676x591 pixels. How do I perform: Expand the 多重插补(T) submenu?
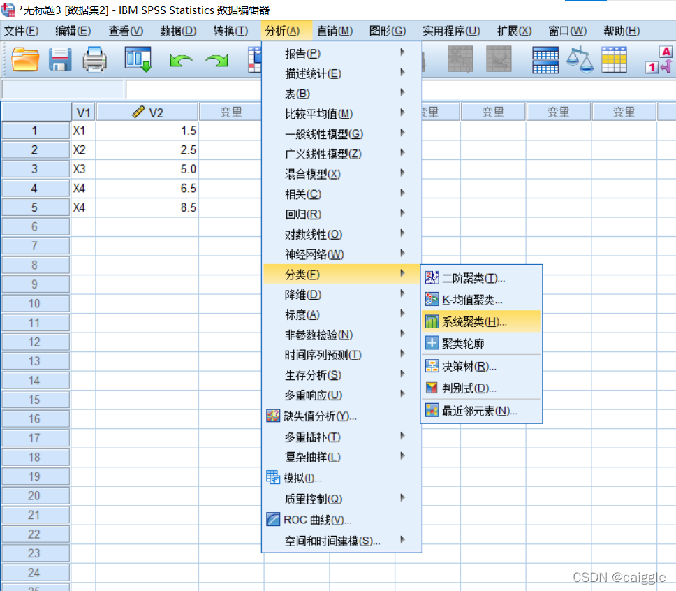click(341, 437)
